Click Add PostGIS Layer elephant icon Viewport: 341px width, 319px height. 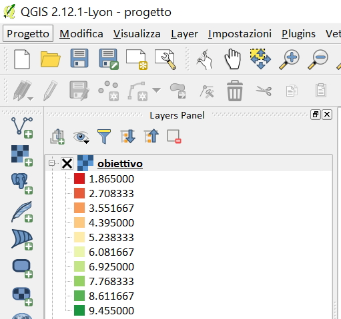[x=22, y=184]
